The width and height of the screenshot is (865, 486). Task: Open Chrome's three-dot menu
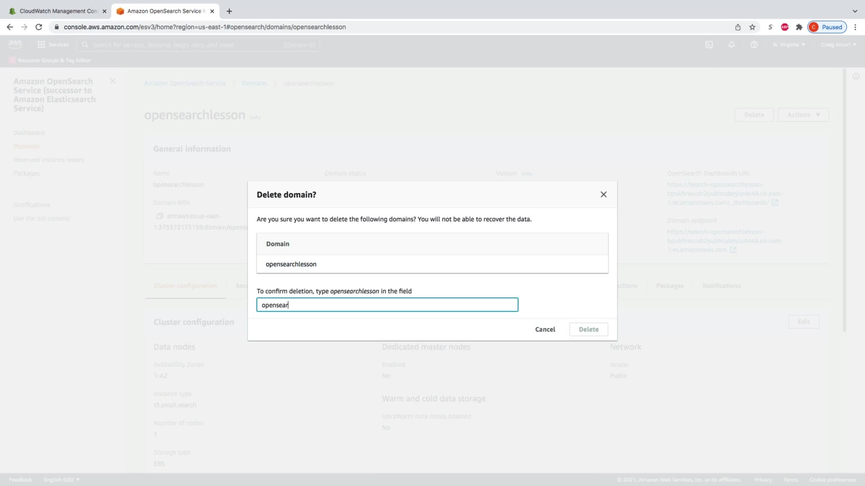click(855, 27)
